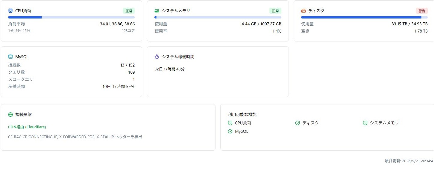
Task: Click the 警告 badge on ディスク card
Action: [422, 11]
